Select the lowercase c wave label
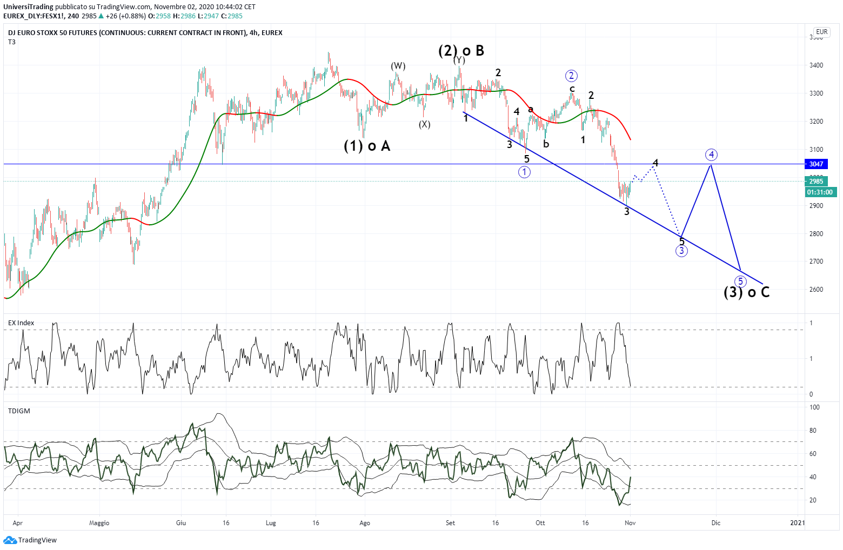Screen dimensions: 843x550 click(x=572, y=89)
